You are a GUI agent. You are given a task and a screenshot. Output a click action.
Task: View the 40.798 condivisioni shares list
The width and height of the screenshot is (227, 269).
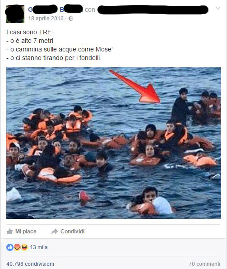(30, 264)
